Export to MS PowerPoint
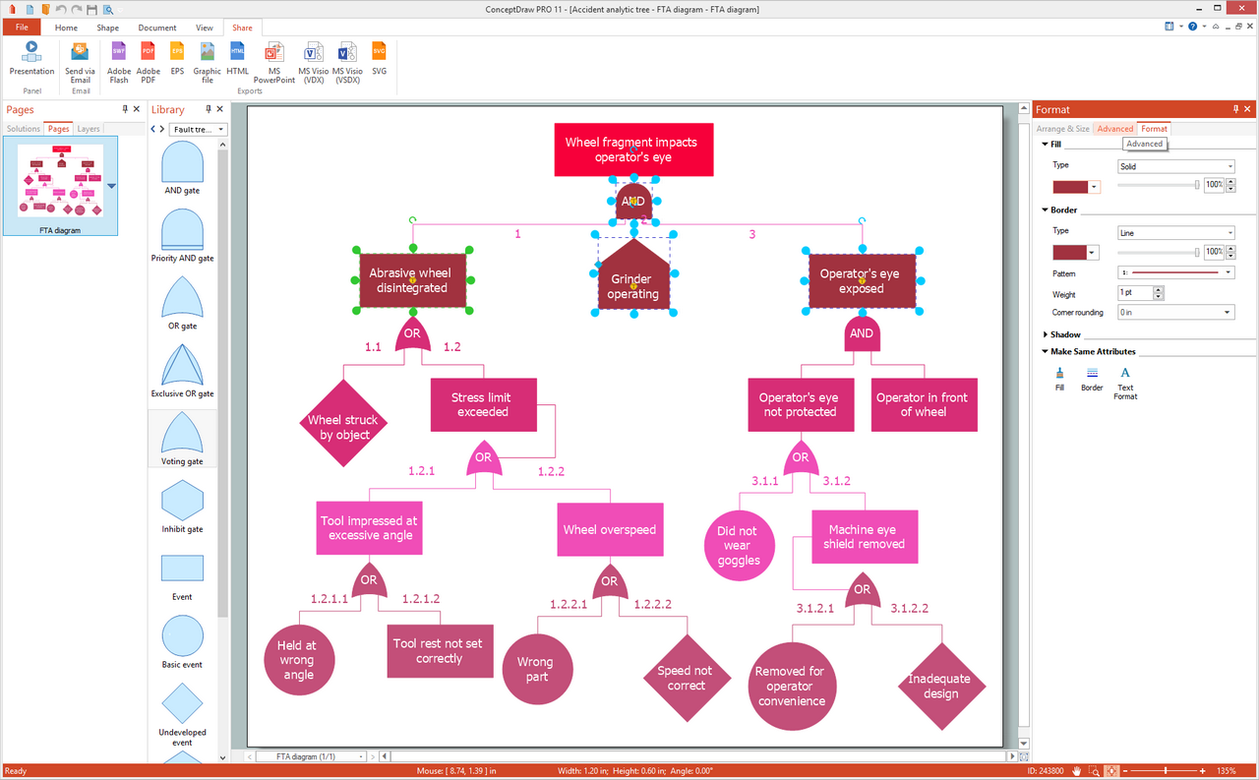Image resolution: width=1259 pixels, height=780 pixels. (274, 62)
